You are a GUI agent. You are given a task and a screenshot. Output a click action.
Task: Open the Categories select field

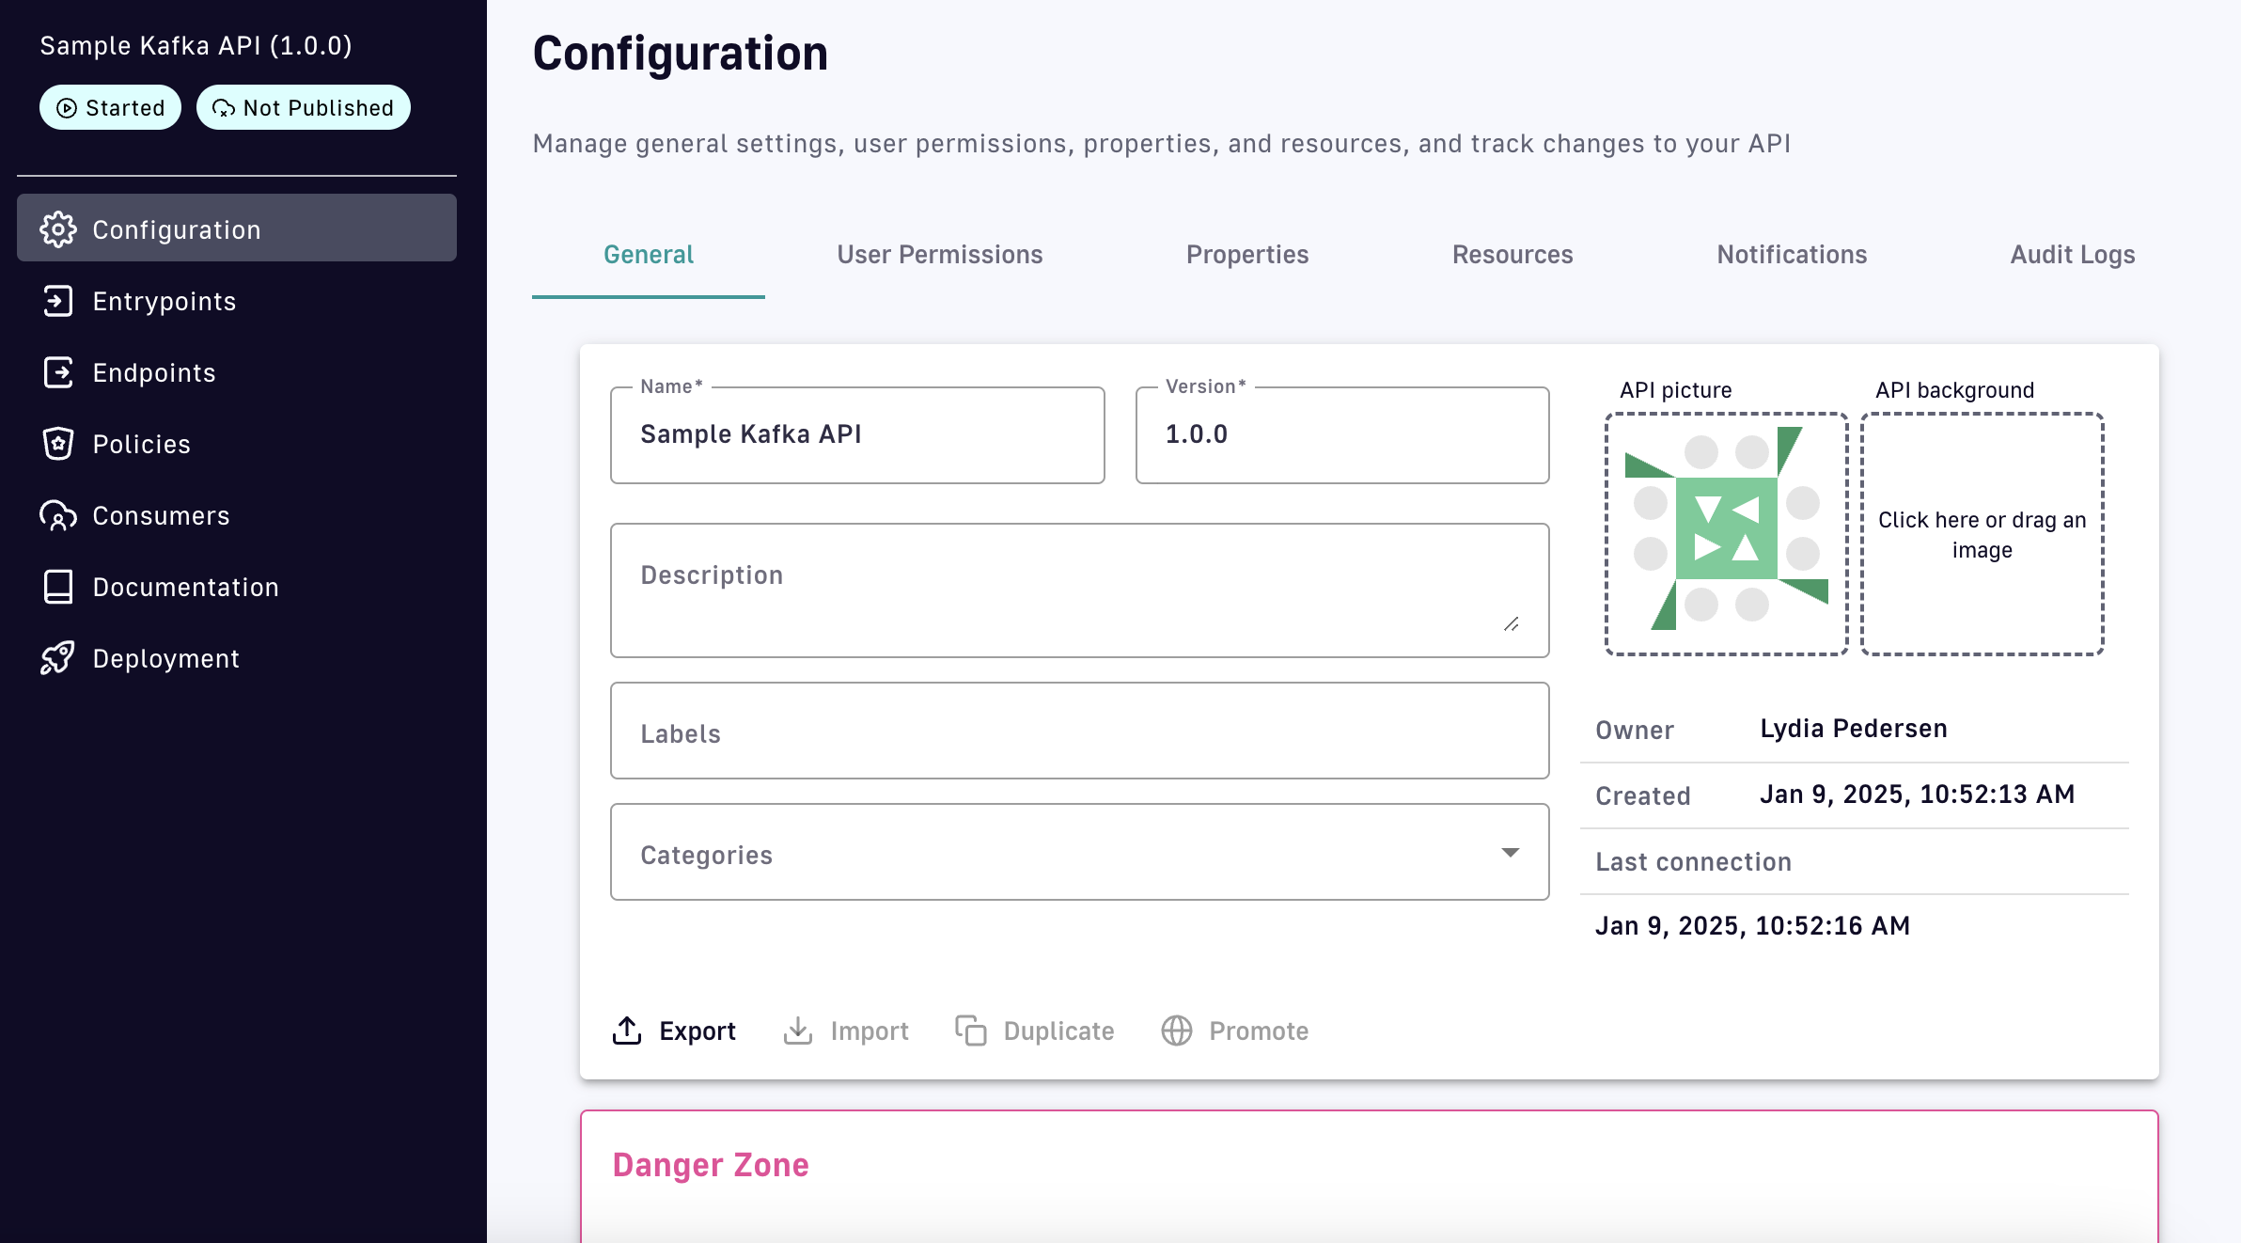point(1034,853)
